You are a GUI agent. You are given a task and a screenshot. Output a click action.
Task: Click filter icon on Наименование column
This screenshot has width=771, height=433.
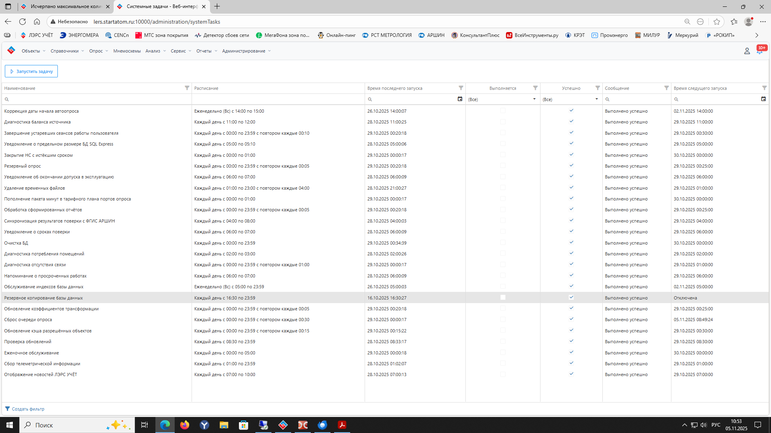coord(187,88)
